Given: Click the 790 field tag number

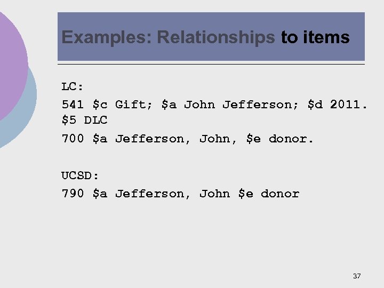Looking at the screenshot, I should [x=73, y=194].
